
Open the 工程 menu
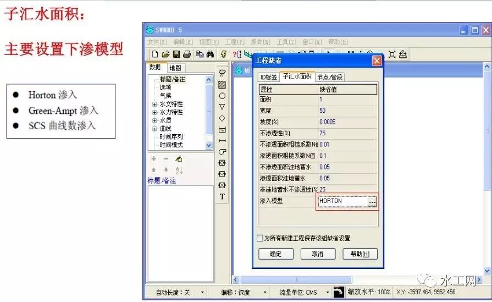click(235, 42)
